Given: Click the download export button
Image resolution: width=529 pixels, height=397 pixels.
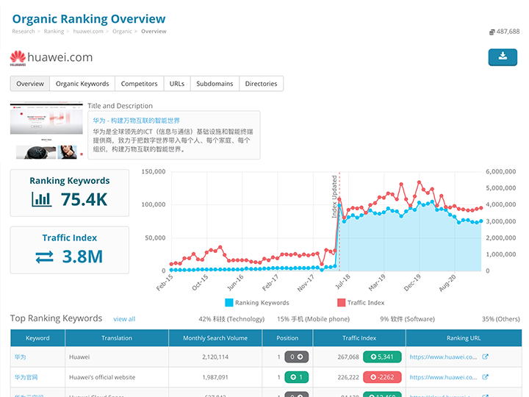Looking at the screenshot, I should [503, 57].
